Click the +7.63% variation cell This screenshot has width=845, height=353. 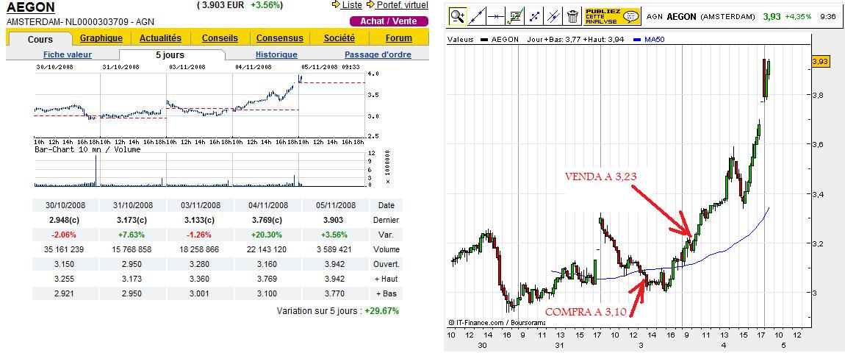pos(133,235)
